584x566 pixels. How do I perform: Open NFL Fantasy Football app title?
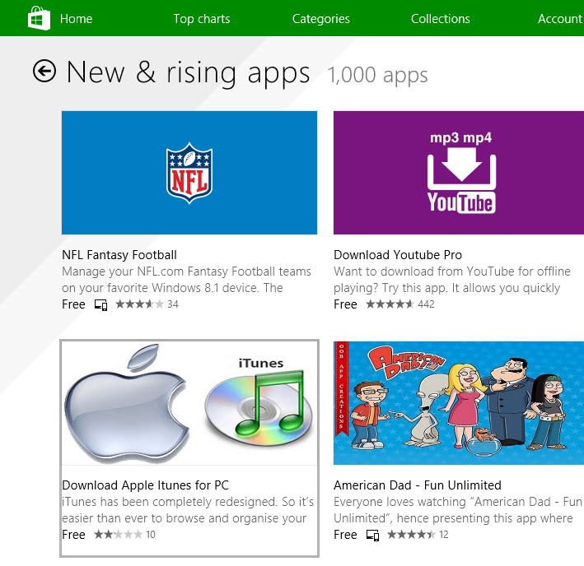pyautogui.click(x=119, y=255)
